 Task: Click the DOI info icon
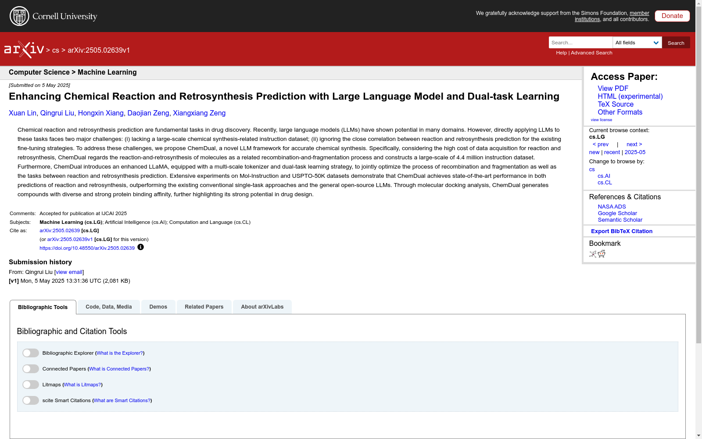click(x=140, y=247)
